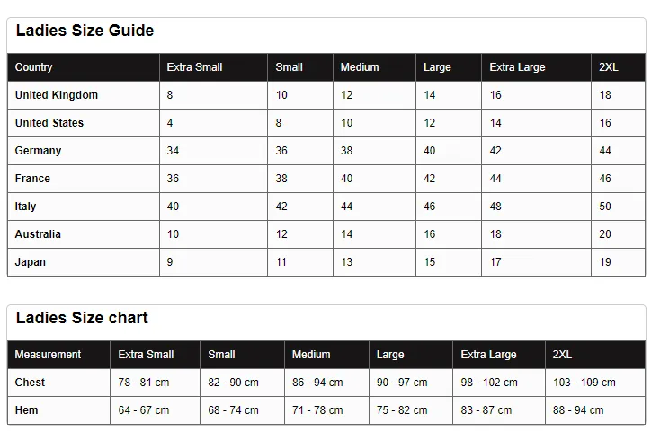Click the United States row label
The height and width of the screenshot is (440, 660).
click(49, 123)
